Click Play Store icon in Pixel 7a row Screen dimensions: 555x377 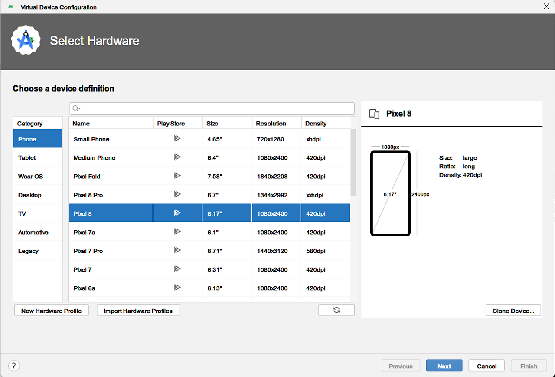point(177,232)
